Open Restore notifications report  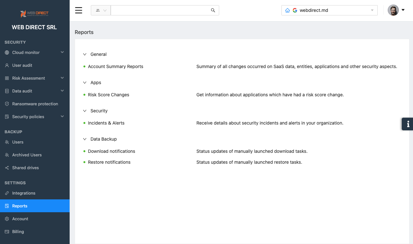click(109, 162)
